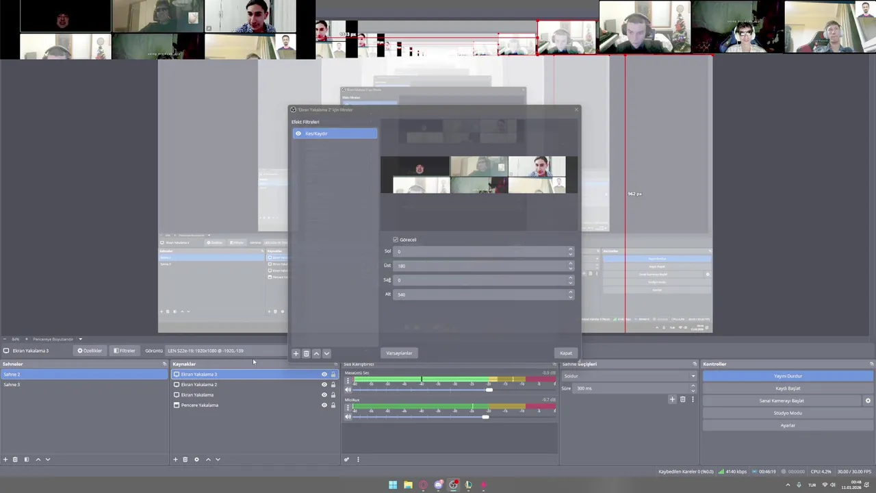Move the filter down in the filters dialog
Viewport: 876px width, 493px height.
click(x=326, y=353)
